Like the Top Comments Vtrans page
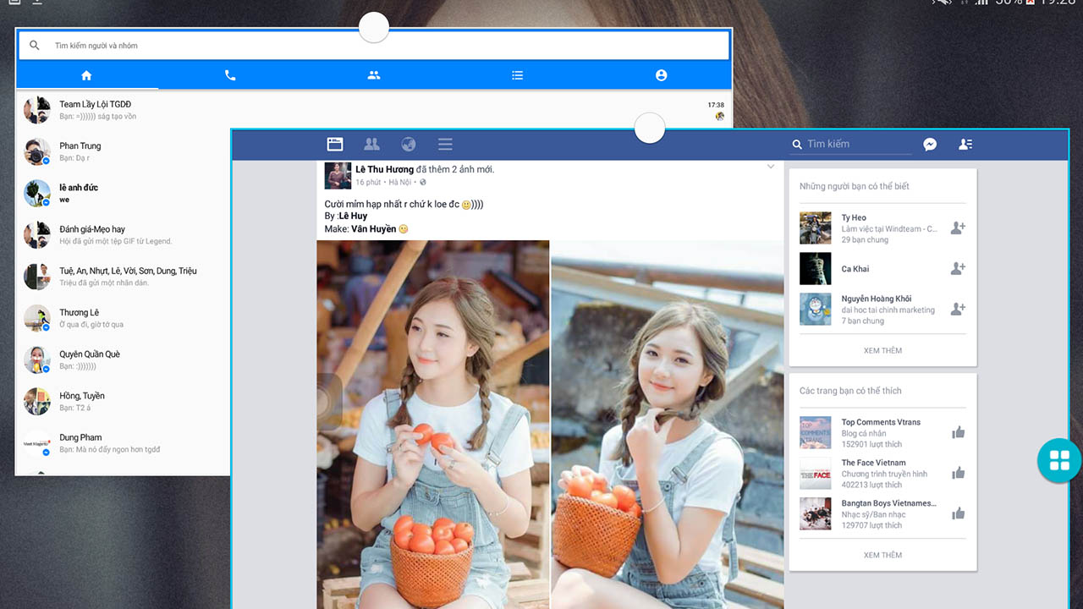The image size is (1083, 609). [x=959, y=433]
